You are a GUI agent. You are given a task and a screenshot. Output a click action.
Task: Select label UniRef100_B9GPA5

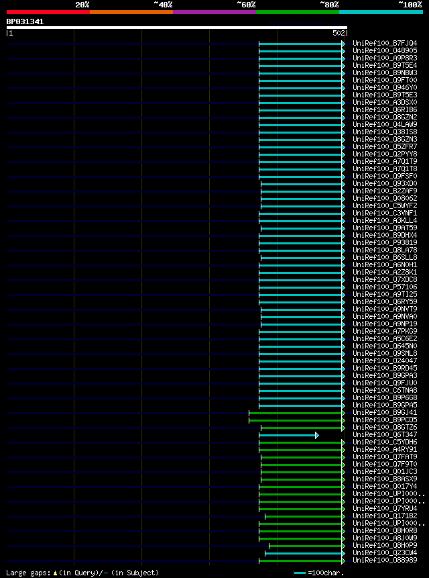[x=385, y=405]
